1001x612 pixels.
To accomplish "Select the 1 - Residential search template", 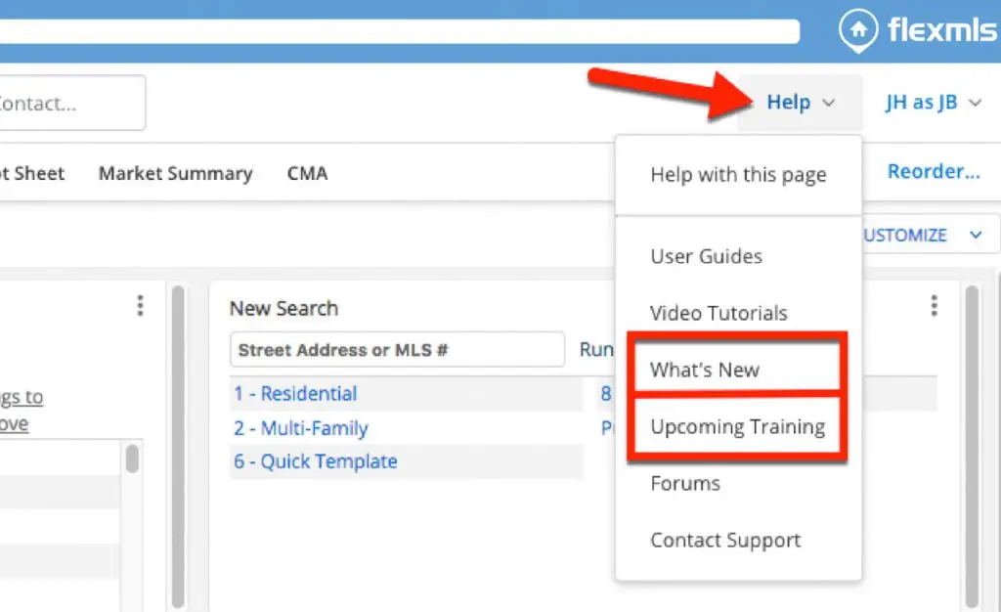I will 295,394.
